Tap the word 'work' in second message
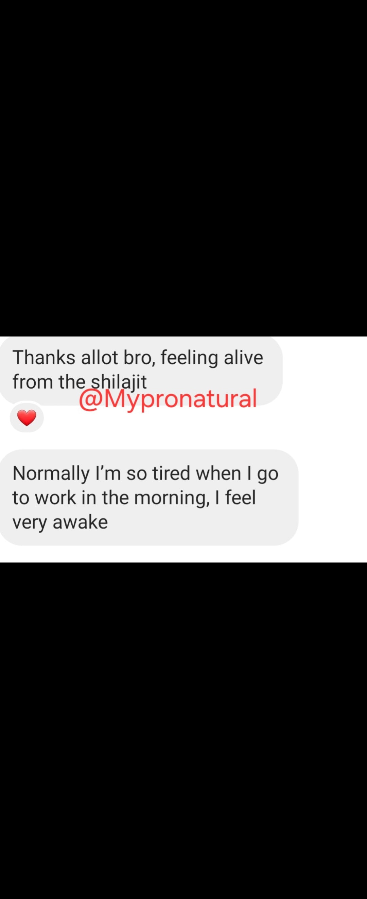This screenshot has height=899, width=367. (55, 498)
